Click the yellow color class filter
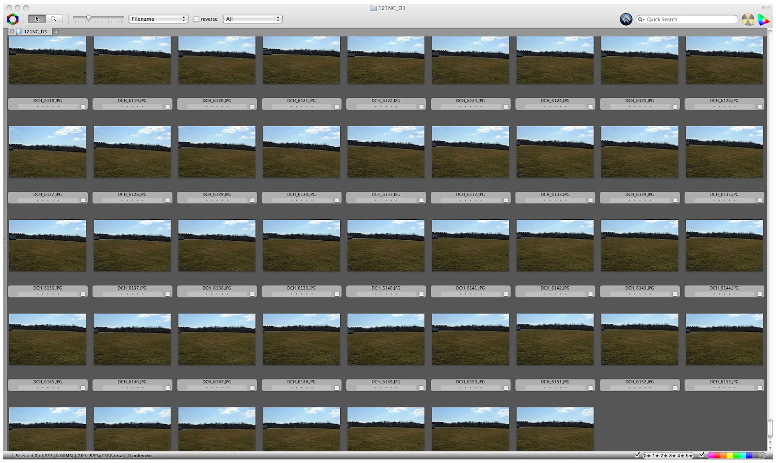Viewport: 776px width, 463px height. click(x=729, y=456)
